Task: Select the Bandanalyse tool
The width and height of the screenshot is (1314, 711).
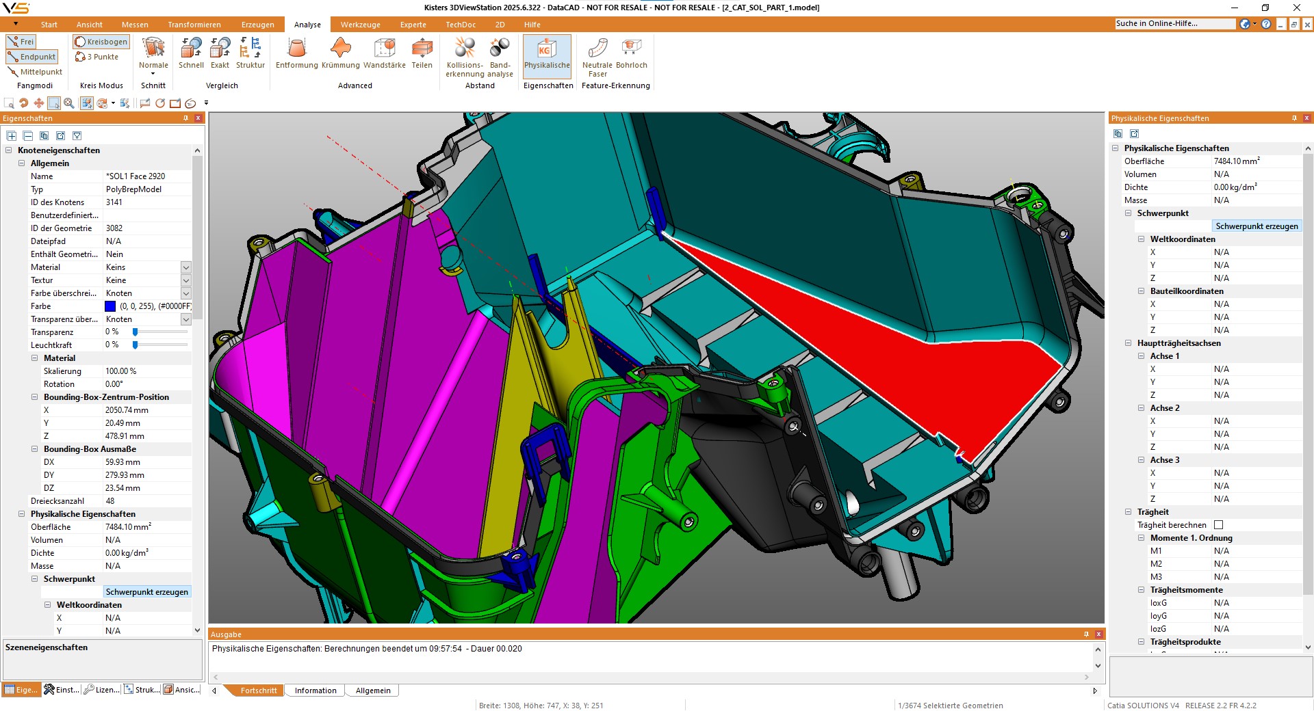Action: pyautogui.click(x=499, y=55)
